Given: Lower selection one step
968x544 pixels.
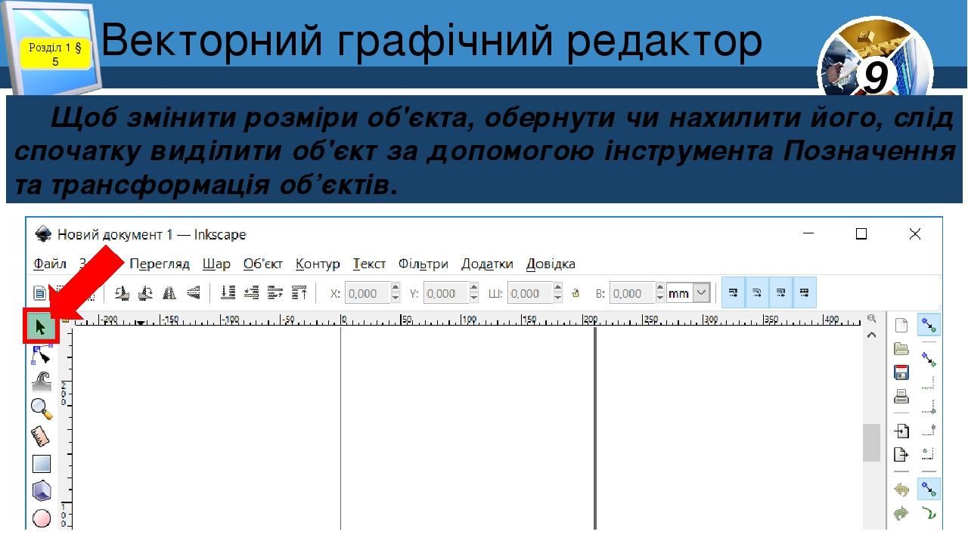Looking at the screenshot, I should [x=252, y=293].
